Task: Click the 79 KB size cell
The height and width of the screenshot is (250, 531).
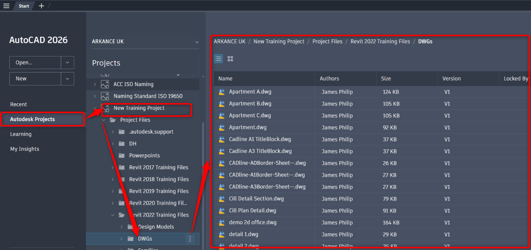Action: [390, 199]
